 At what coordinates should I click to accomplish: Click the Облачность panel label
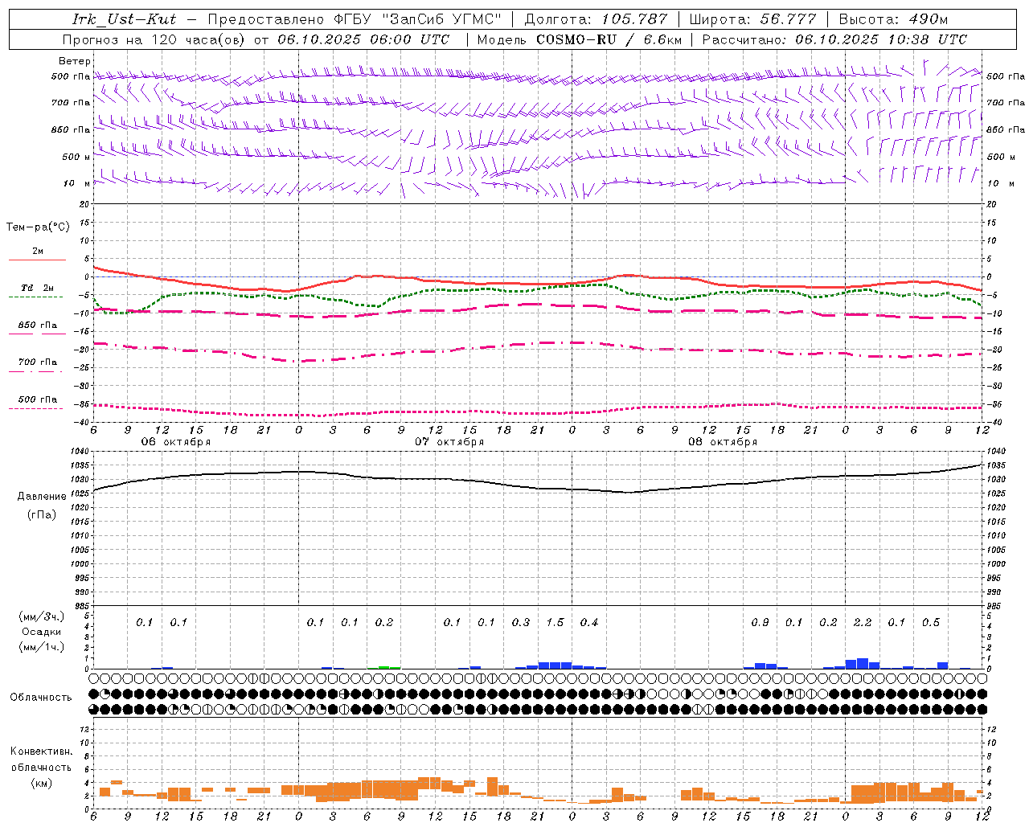(x=41, y=698)
